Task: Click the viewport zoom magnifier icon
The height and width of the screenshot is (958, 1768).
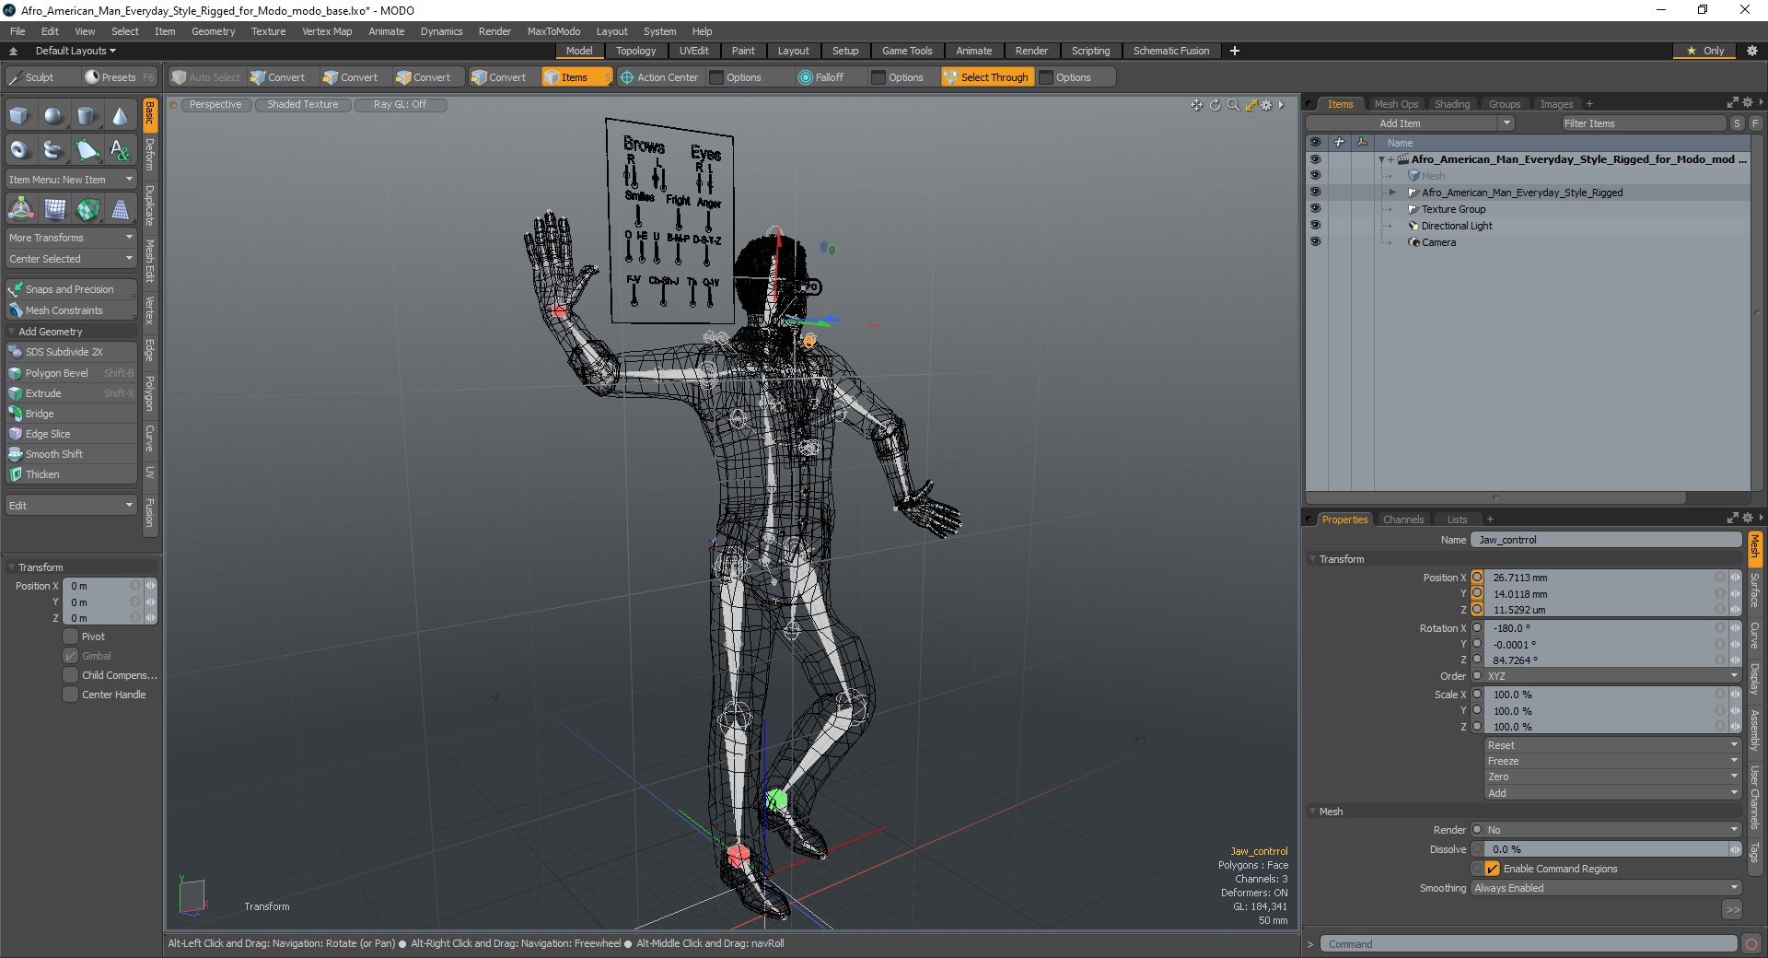Action: pos(1233,105)
